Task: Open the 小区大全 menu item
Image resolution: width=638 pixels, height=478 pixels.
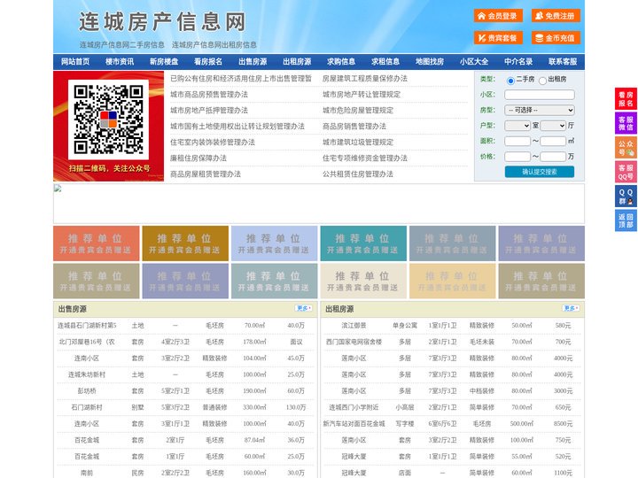Action: [474, 62]
